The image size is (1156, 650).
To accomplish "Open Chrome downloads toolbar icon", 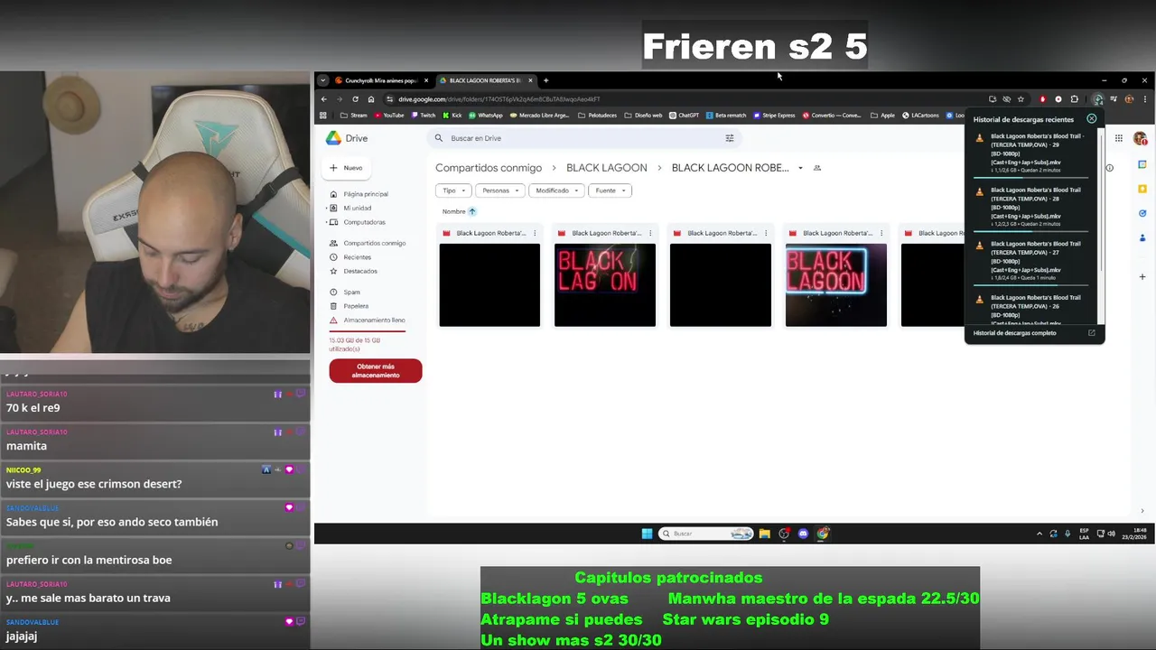I will click(1097, 99).
